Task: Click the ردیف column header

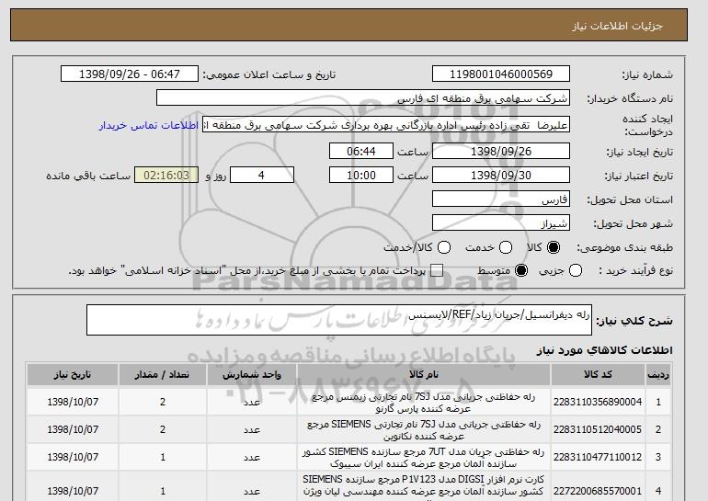Action: [x=658, y=375]
